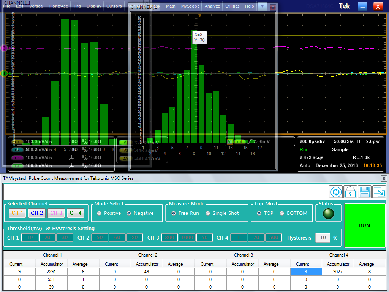Click the C1 trigger source badge
The height and width of the screenshot is (292, 389).
pyautogui.click(x=239, y=141)
